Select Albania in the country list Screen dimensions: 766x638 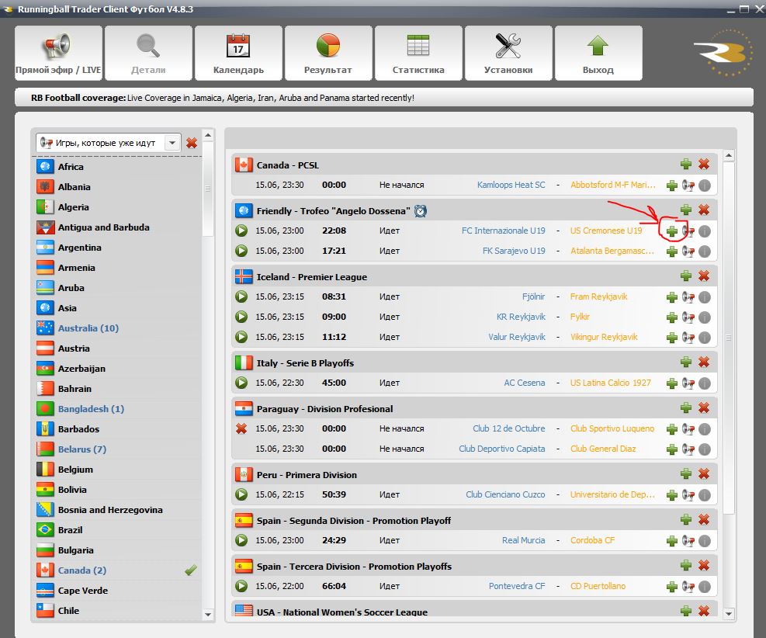(117, 186)
